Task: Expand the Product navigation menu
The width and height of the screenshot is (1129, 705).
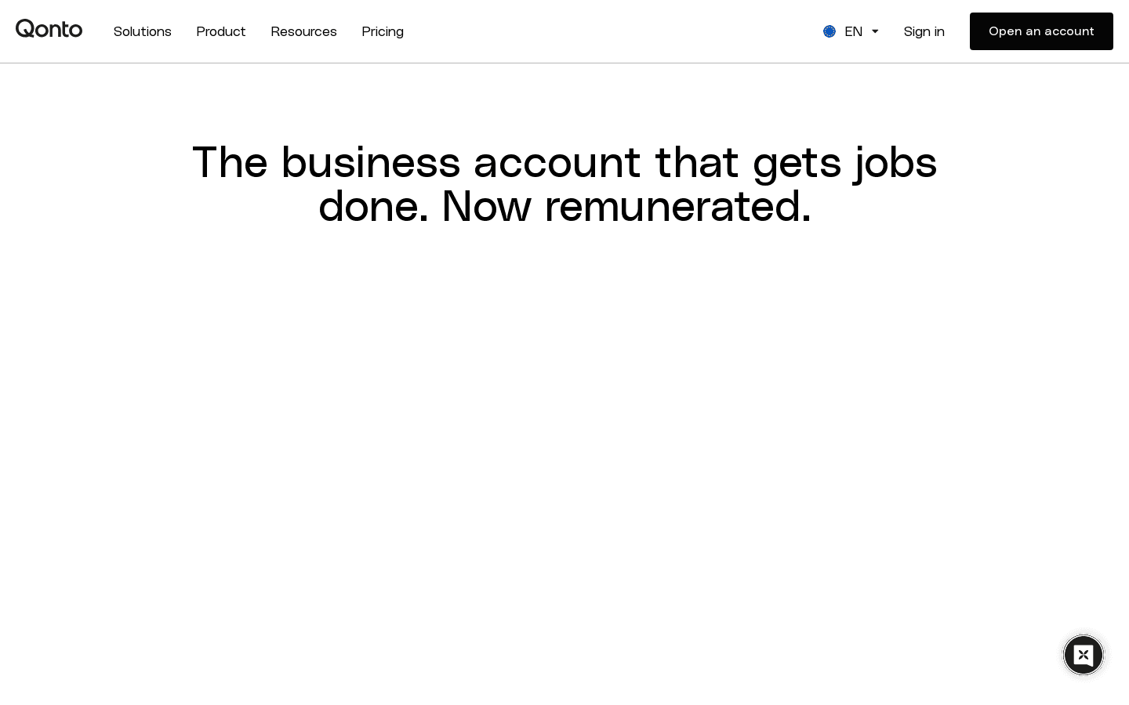Action: coord(220,31)
